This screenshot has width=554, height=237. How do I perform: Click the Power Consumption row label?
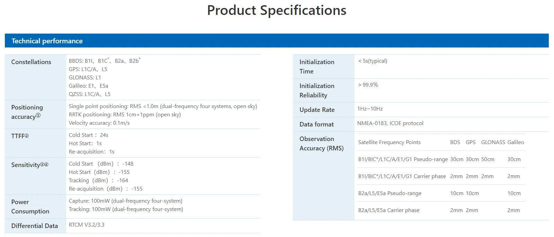point(30,207)
